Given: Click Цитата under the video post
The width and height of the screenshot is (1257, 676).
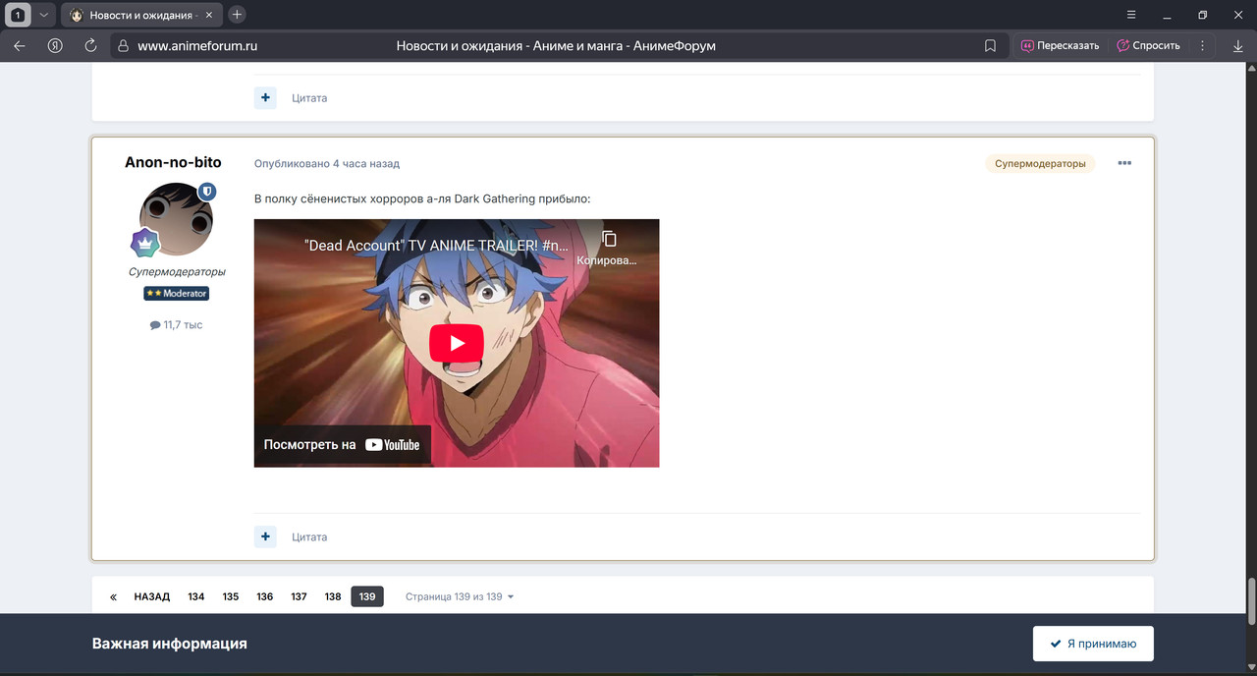Looking at the screenshot, I should pyautogui.click(x=309, y=537).
